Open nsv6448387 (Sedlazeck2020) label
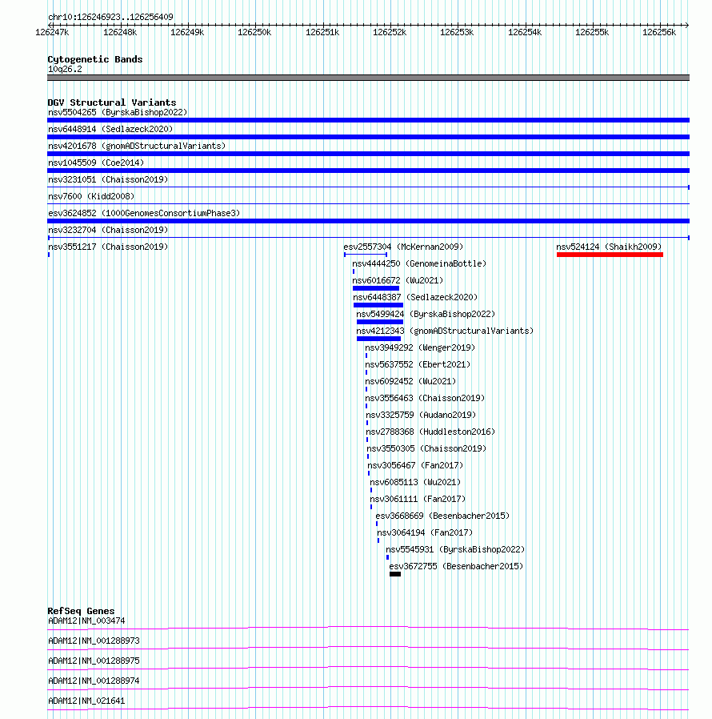 click(x=415, y=297)
